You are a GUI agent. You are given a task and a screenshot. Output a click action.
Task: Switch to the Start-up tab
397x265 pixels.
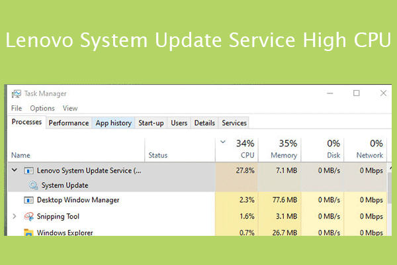click(151, 123)
